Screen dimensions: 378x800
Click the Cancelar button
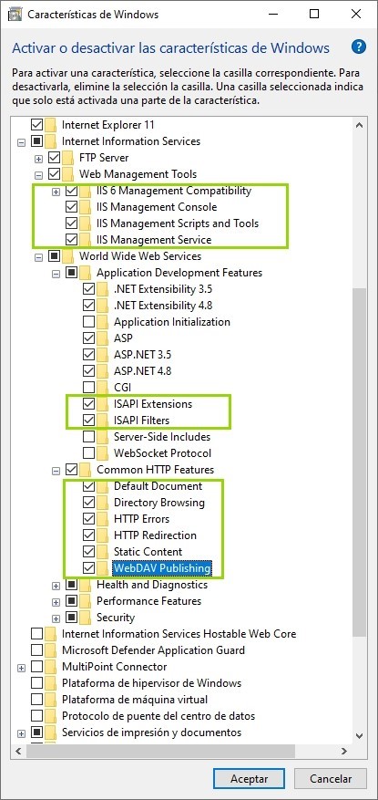point(331,779)
